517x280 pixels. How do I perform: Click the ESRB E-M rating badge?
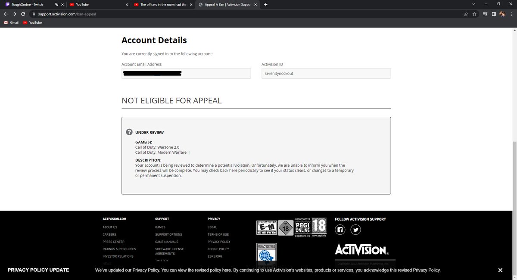pyautogui.click(x=266, y=227)
